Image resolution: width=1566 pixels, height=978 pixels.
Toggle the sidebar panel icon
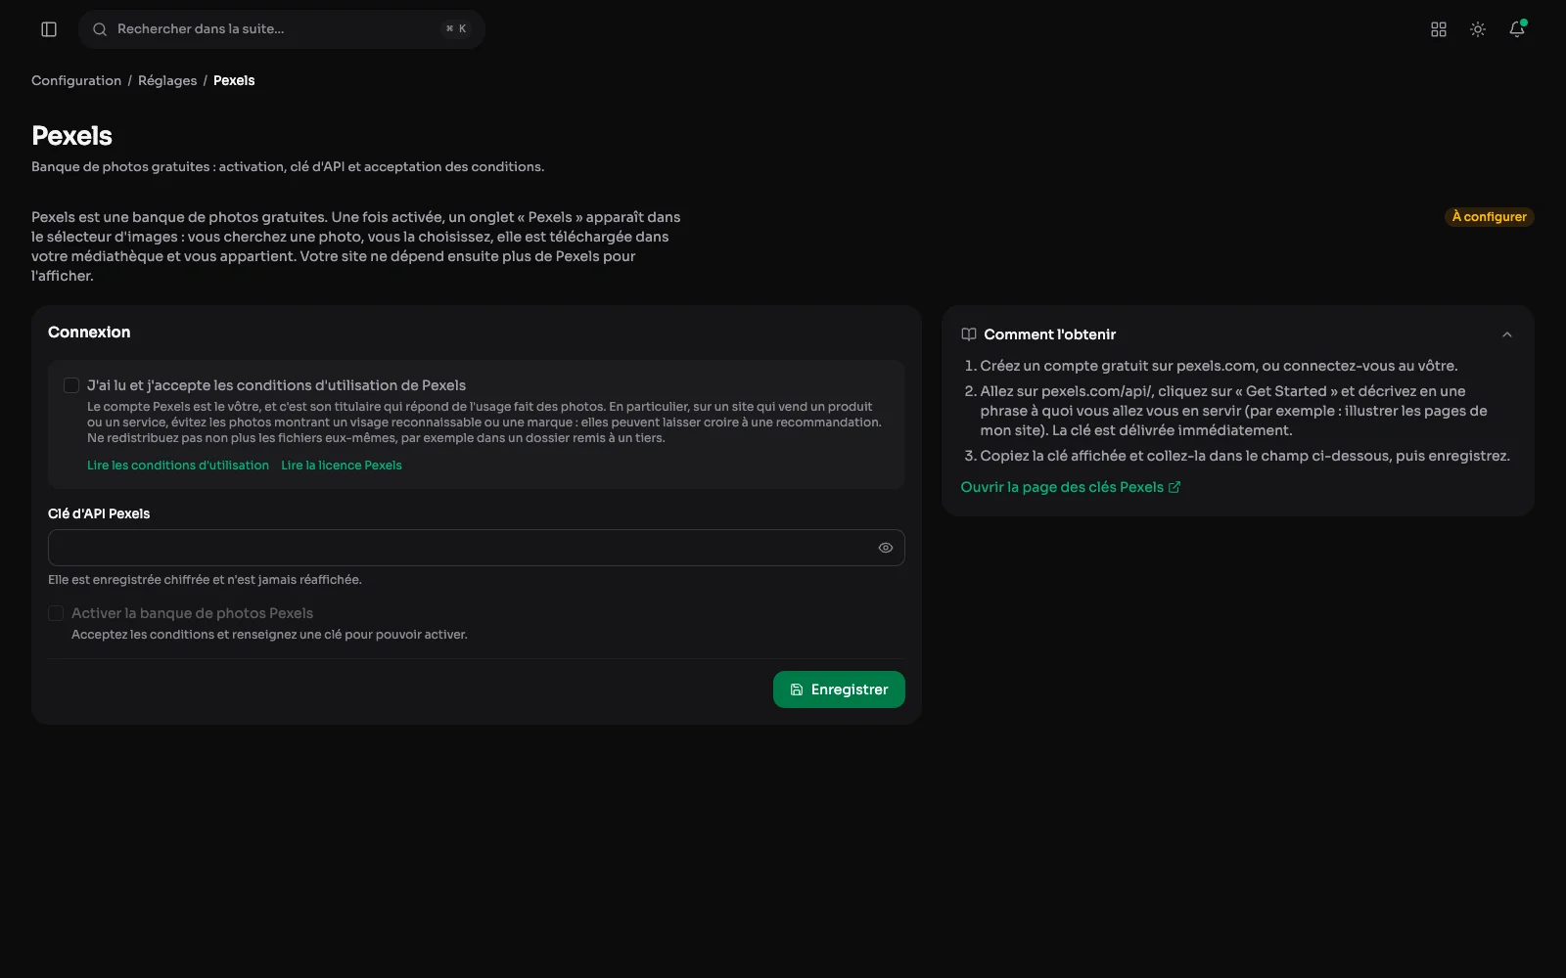(x=49, y=29)
